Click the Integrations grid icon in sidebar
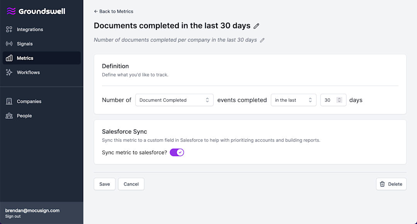417x224 pixels. tap(9, 29)
